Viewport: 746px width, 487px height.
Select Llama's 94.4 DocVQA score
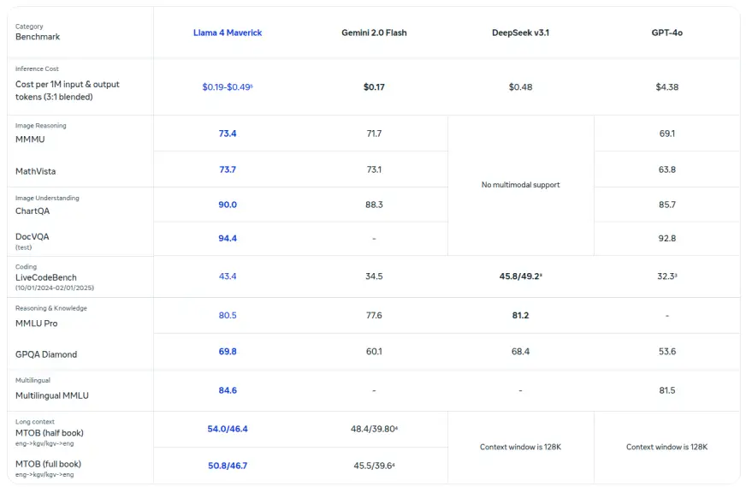(228, 238)
